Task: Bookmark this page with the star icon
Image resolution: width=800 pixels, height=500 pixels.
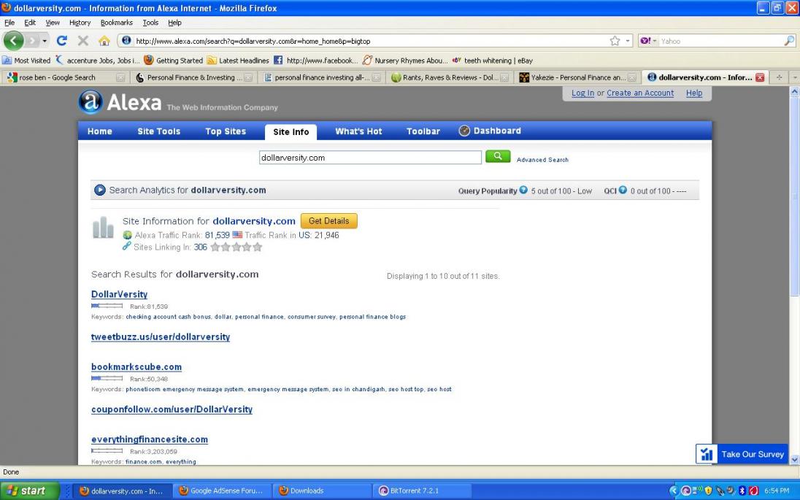Action: tap(615, 41)
